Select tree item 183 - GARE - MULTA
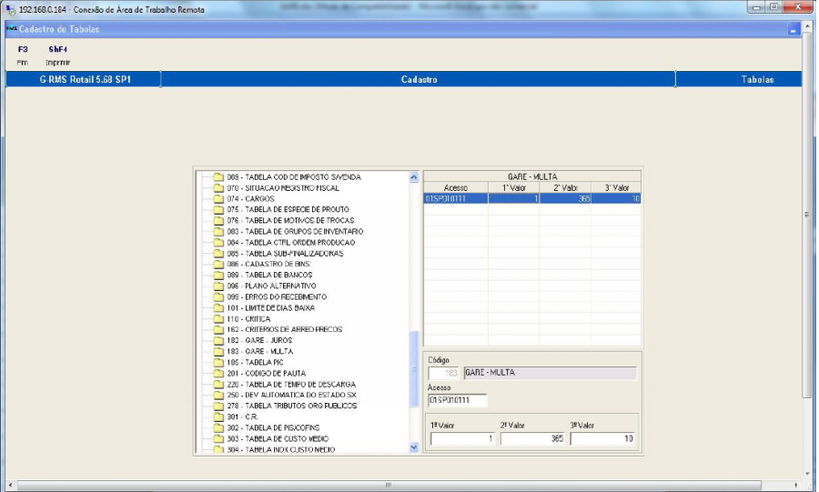Viewport: 819px width, 492px height. pos(259,351)
